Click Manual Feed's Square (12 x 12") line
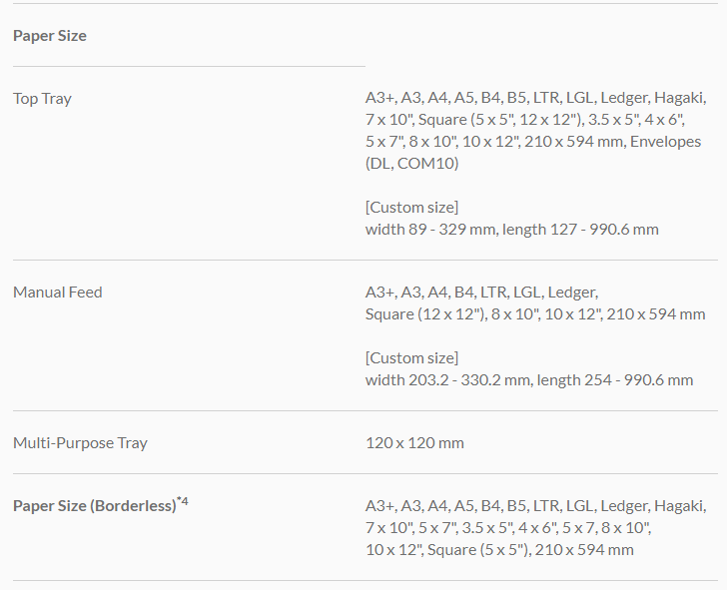Screen dimensions: 727x590 [535, 314]
